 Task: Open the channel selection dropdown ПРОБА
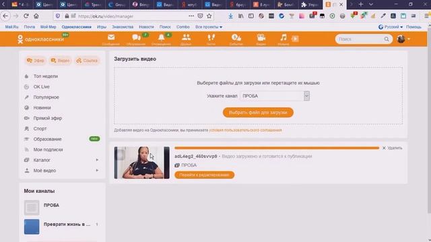[x=275, y=96]
